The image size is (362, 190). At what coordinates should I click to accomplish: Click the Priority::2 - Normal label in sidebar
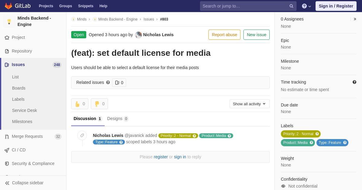[x=301, y=134]
